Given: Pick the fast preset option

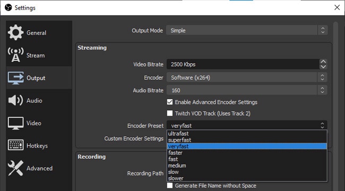Looking at the screenshot, I should (x=247, y=159).
